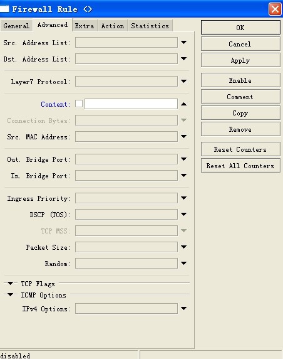Open the Statistics tab
The height and width of the screenshot is (359, 283).
[x=150, y=26]
